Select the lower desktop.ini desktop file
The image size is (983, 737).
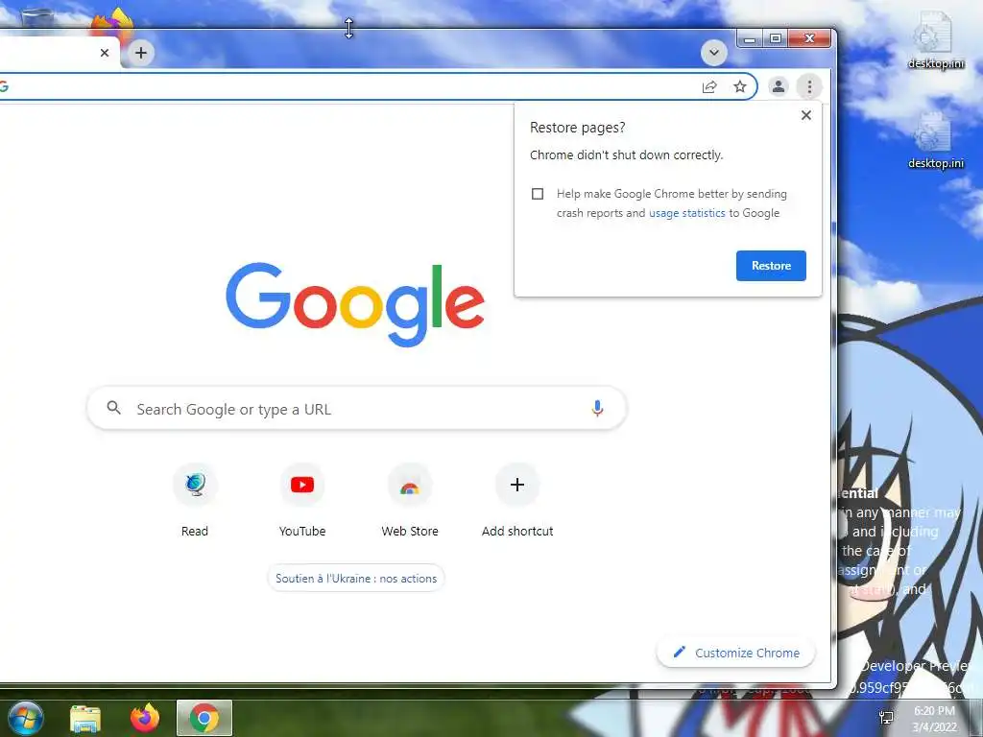[x=935, y=140]
